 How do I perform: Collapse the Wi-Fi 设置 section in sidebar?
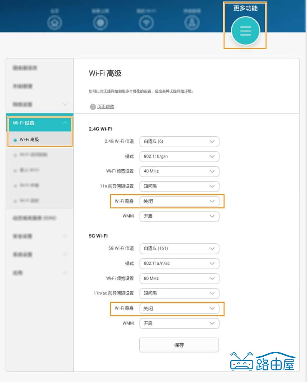pyautogui.click(x=65, y=124)
